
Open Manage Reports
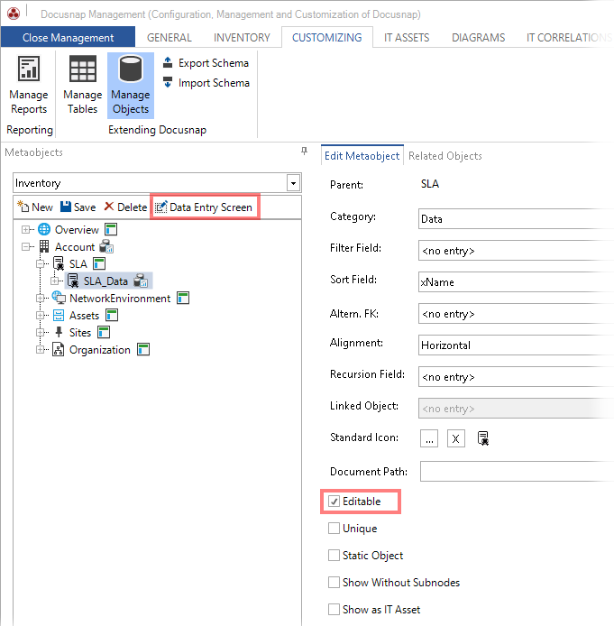29,86
